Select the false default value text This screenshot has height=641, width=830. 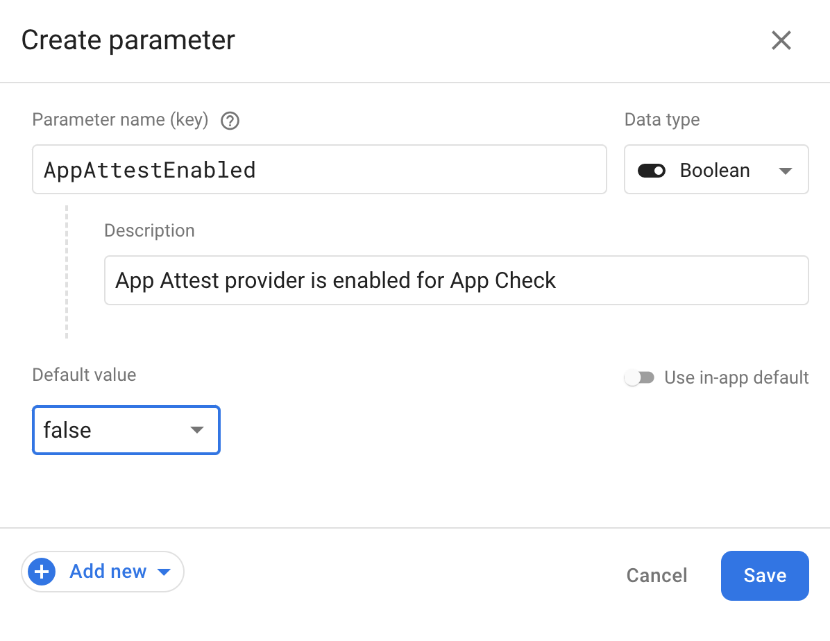[67, 430]
